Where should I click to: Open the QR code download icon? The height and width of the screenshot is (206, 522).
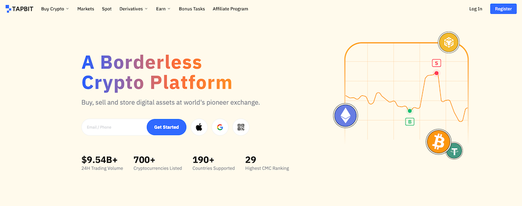(241, 127)
